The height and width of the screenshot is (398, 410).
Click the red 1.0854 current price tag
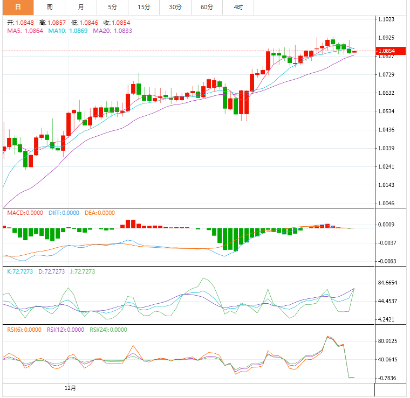point(386,51)
